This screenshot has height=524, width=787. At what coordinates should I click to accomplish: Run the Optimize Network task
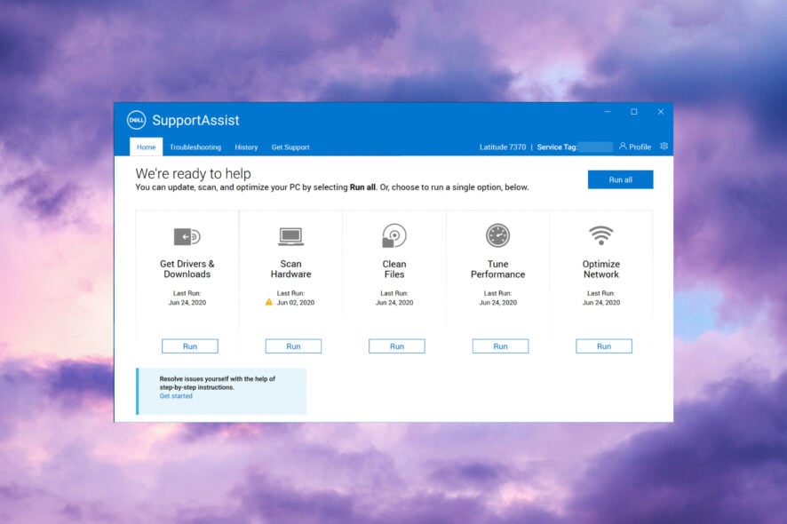[x=603, y=345]
